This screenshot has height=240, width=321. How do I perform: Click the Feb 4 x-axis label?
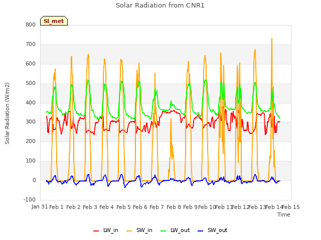[106, 207]
